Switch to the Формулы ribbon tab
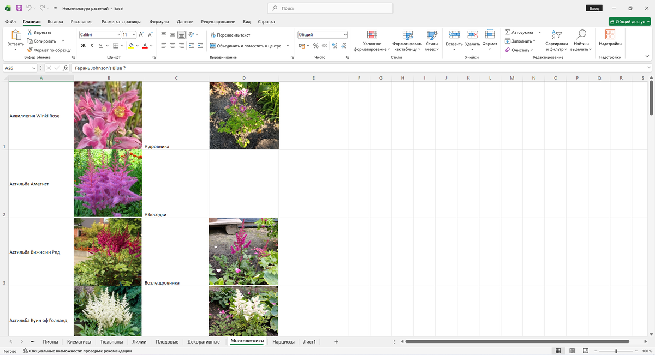The width and height of the screenshot is (655, 355). [159, 22]
